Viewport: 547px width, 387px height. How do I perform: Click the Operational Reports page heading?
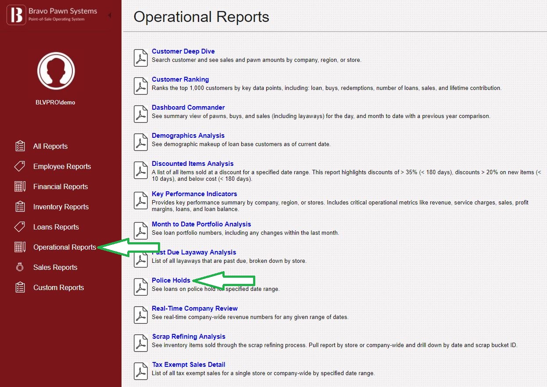201,17
